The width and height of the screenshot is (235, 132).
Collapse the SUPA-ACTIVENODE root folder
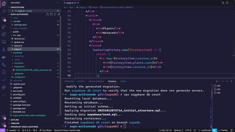tap(19, 14)
